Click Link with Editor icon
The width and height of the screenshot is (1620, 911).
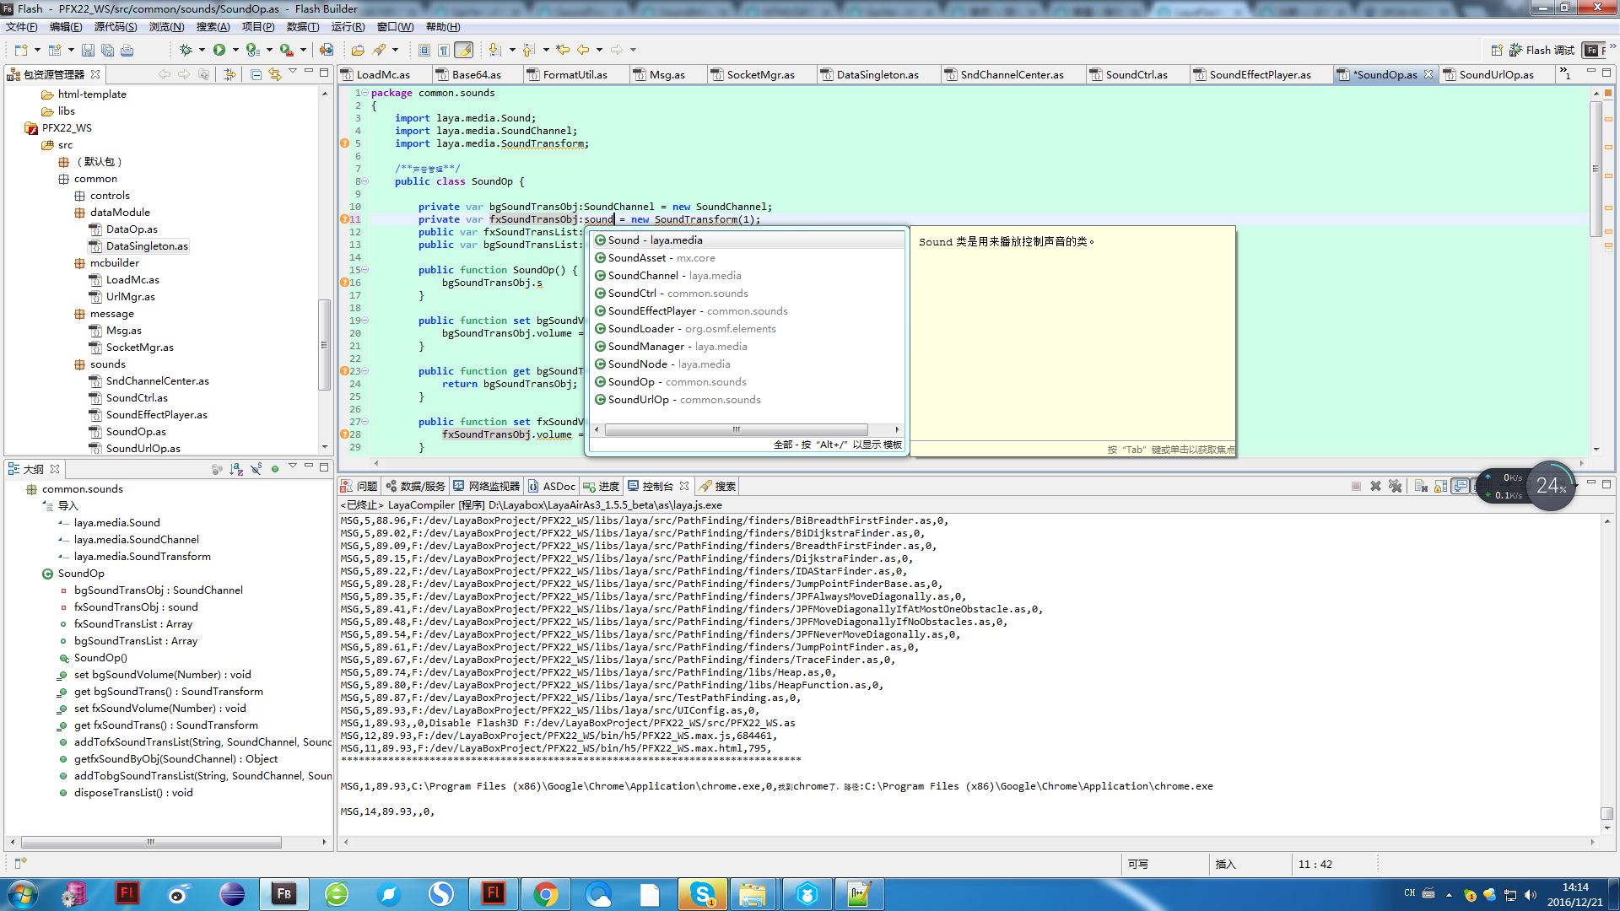pyautogui.click(x=275, y=75)
